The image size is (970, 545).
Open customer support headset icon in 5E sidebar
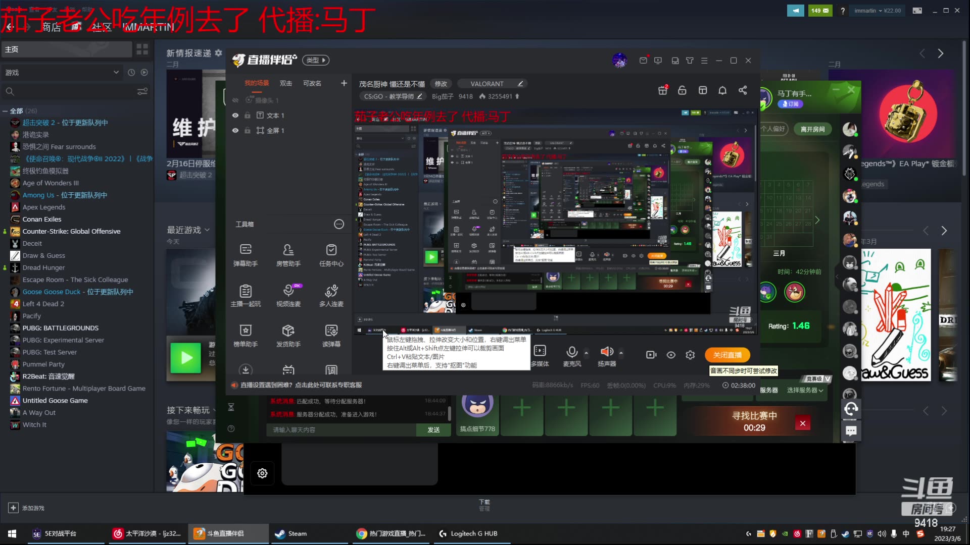pos(851,409)
